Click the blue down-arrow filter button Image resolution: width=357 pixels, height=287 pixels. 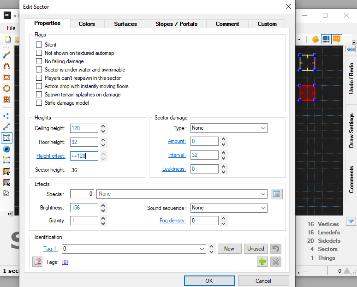351,221
